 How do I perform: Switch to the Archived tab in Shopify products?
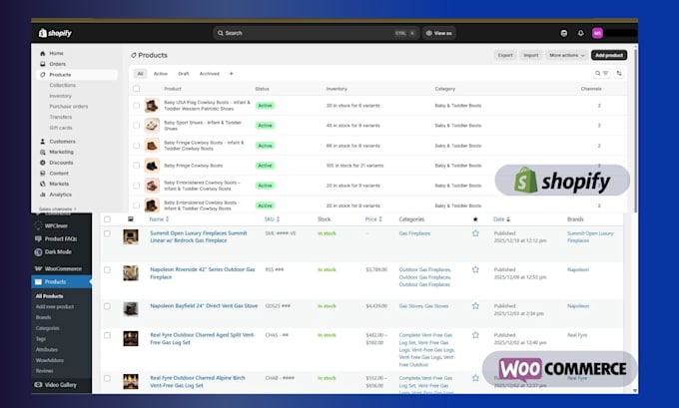(x=209, y=74)
